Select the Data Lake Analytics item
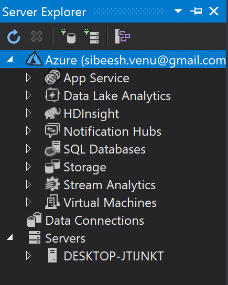This screenshot has width=228, height=285. pyautogui.click(x=117, y=95)
